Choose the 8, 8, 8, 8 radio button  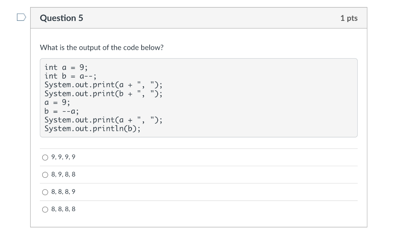point(45,210)
